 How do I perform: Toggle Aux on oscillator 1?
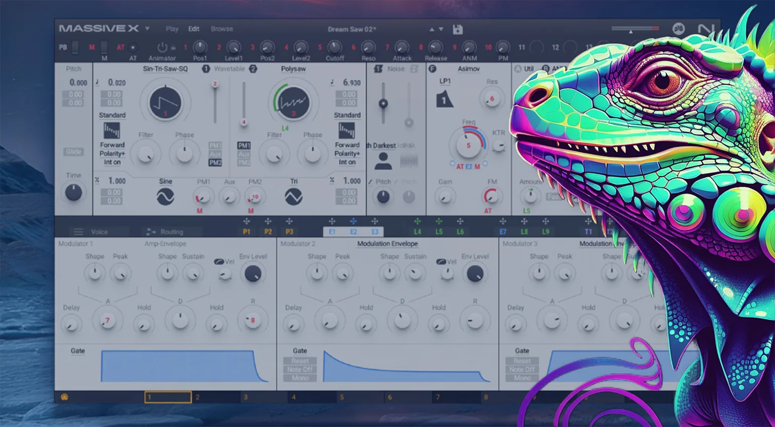pos(215,154)
